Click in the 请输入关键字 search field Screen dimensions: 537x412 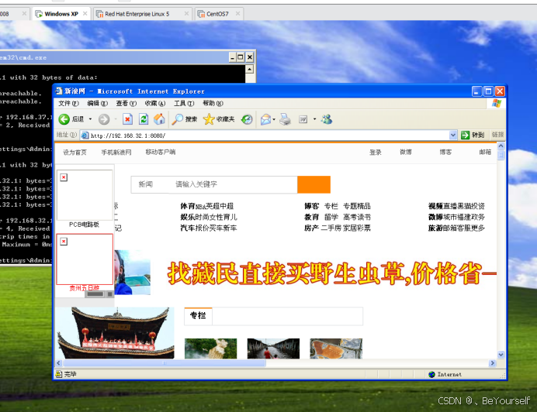point(233,184)
